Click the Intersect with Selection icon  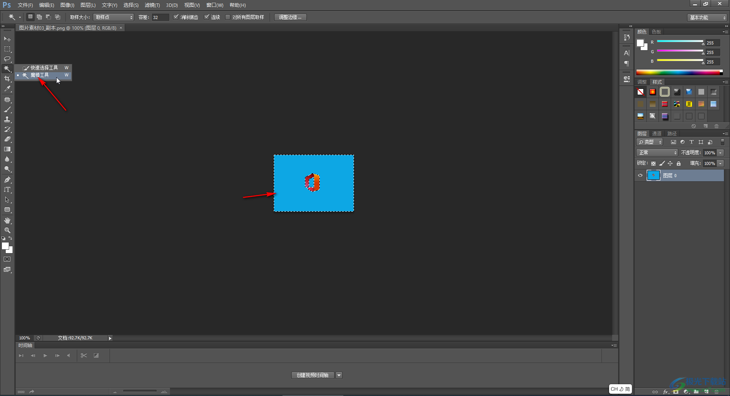[58, 17]
